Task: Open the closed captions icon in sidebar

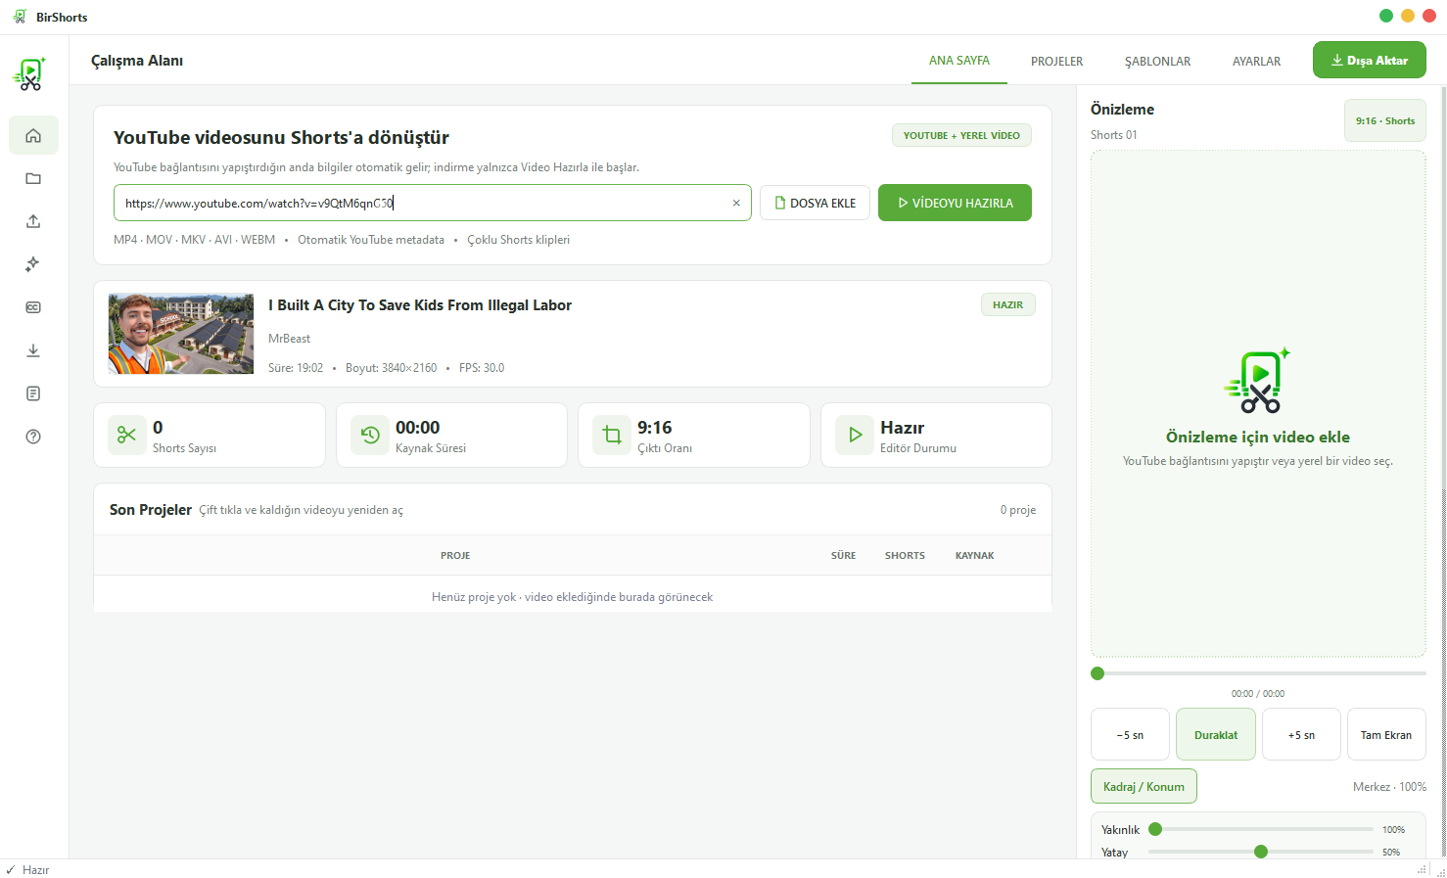Action: coord(33,307)
